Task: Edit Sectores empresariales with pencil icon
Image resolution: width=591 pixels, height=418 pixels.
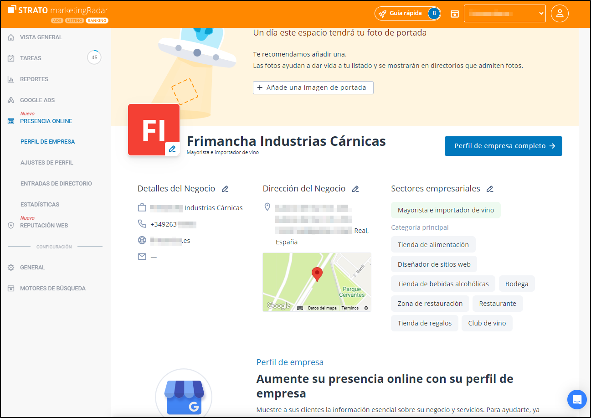Action: click(490, 188)
